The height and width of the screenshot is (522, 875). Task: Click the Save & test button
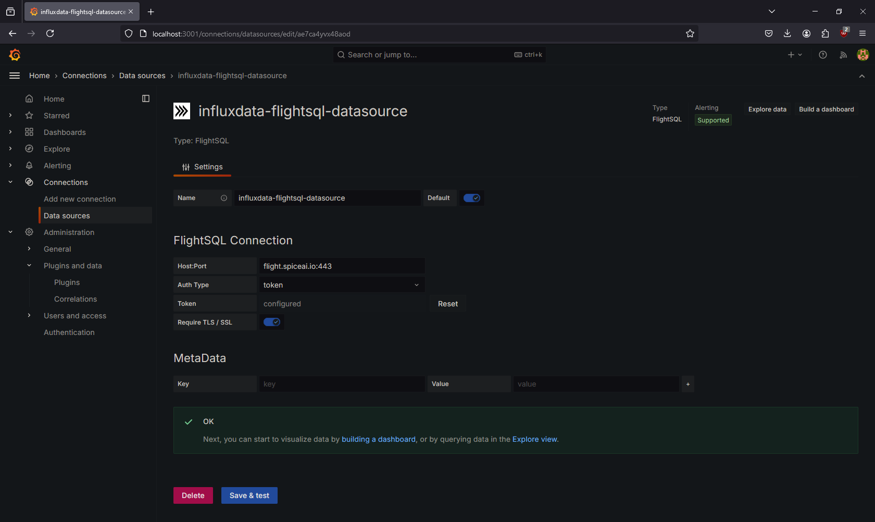click(249, 495)
